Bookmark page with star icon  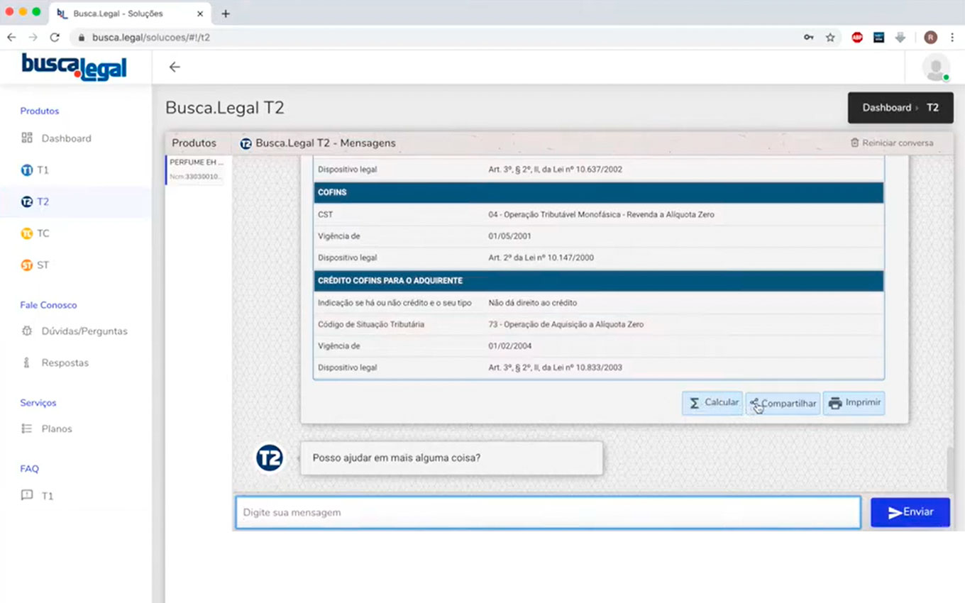[830, 38]
